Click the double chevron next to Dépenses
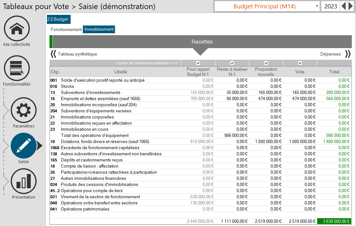Image resolution: width=356 pixels, height=226 pixels. click(x=348, y=54)
